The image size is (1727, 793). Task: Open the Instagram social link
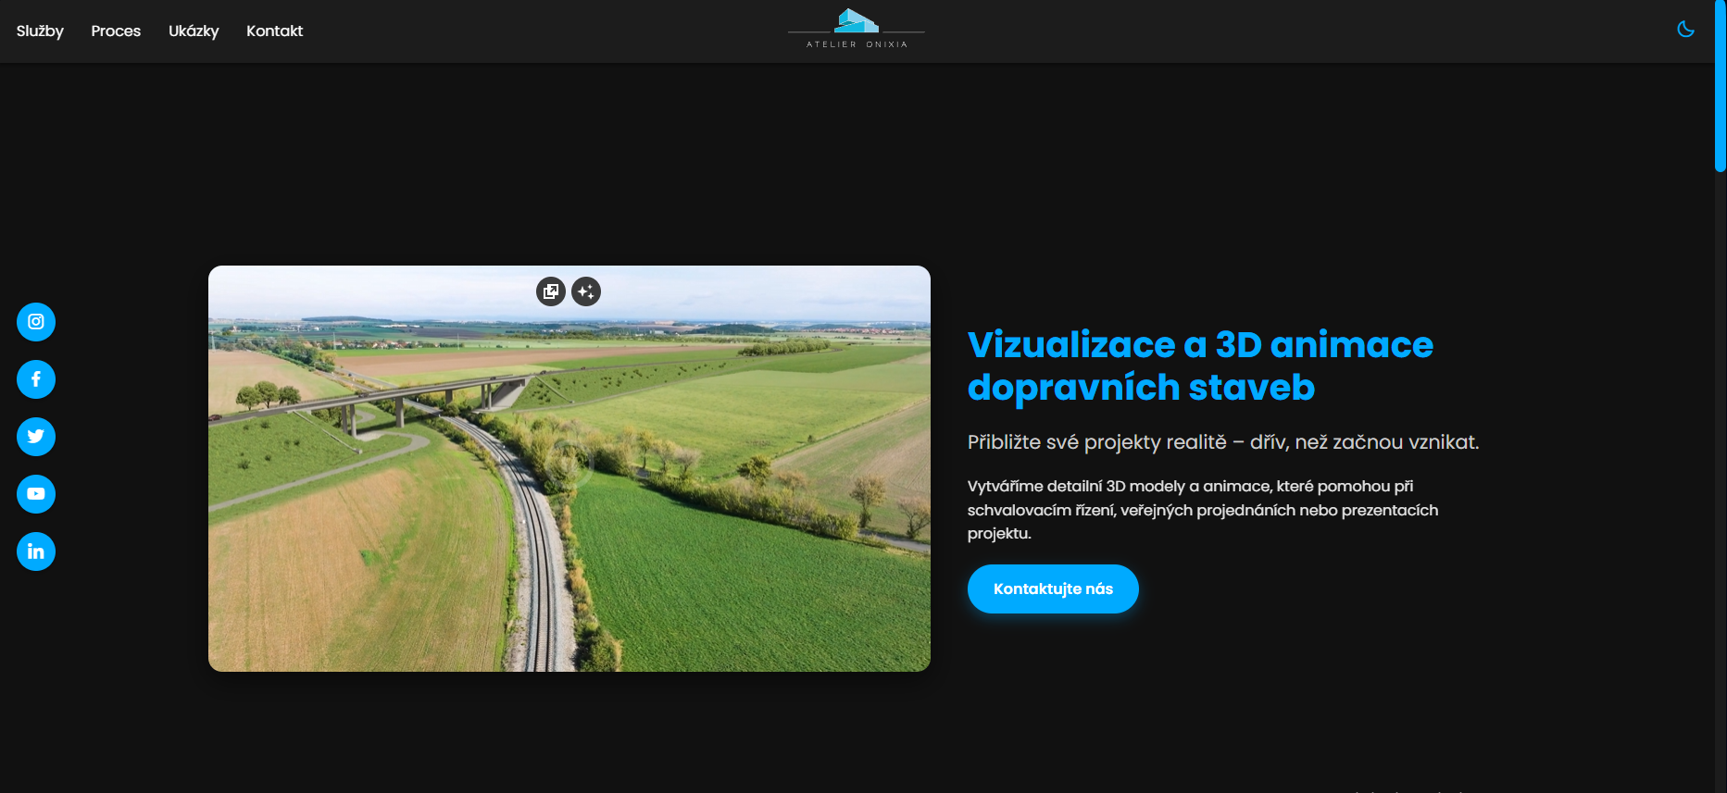[x=36, y=322]
